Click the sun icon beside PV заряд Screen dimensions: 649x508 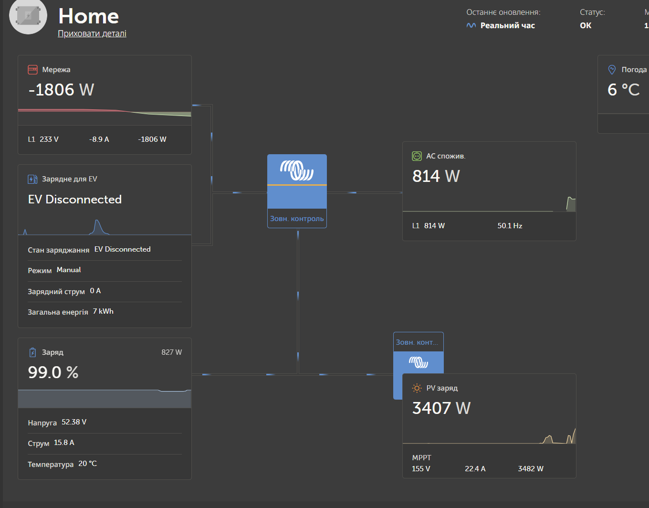click(x=417, y=388)
